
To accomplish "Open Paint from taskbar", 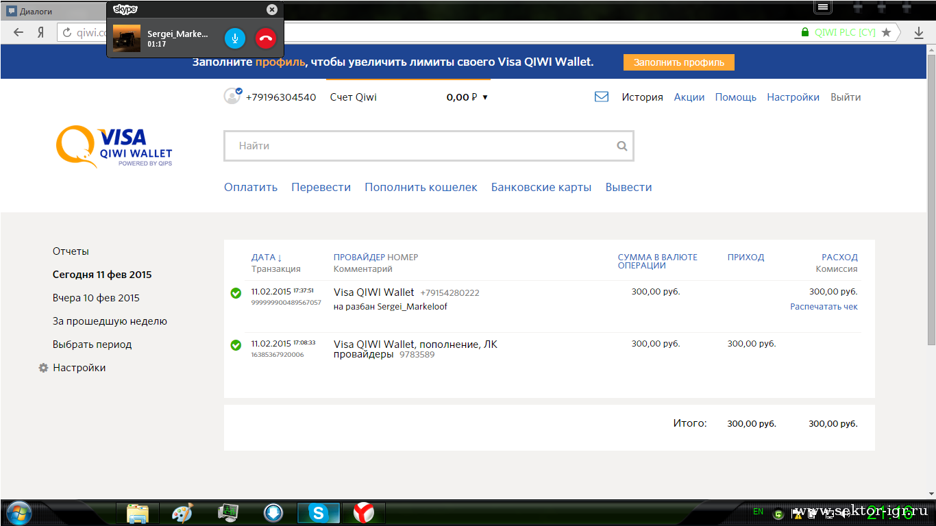I will (182, 513).
